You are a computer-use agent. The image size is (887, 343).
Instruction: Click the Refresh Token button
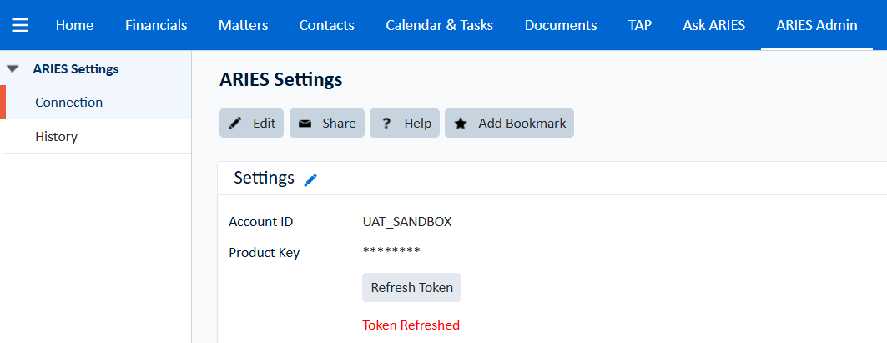point(412,288)
